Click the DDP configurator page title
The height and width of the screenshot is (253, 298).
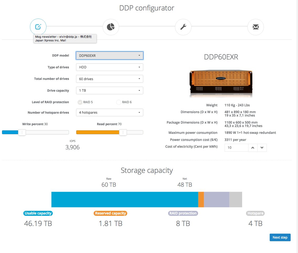pos(147,8)
